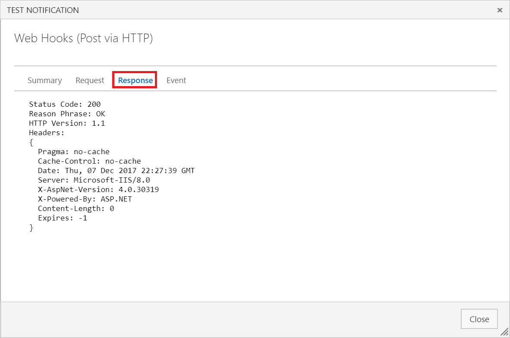Screen dimensions: 510x338
Task: Click the Headers label in response body
Action: [x=46, y=133]
